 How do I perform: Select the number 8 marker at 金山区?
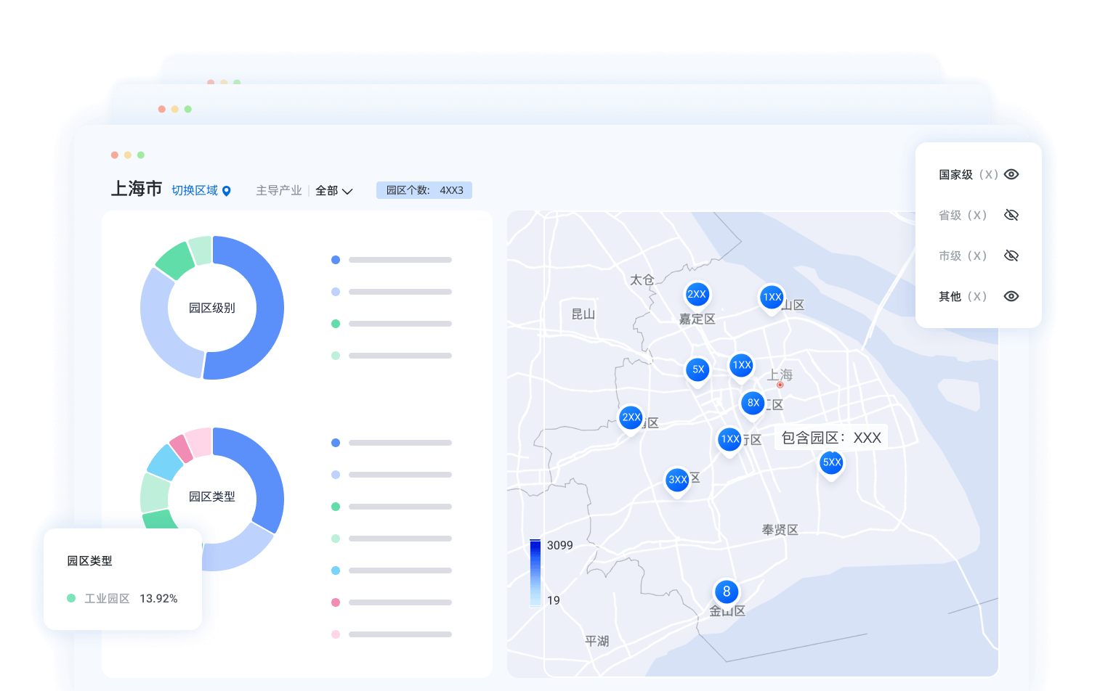pyautogui.click(x=727, y=592)
